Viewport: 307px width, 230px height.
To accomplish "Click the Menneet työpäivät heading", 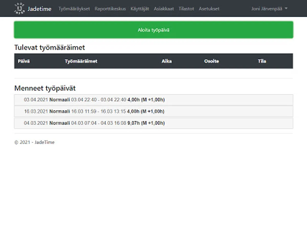I will tap(45, 88).
